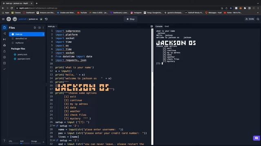The width and height of the screenshot is (261, 146).
Task: Open main.py row's three-dot options
Action: 43,34
